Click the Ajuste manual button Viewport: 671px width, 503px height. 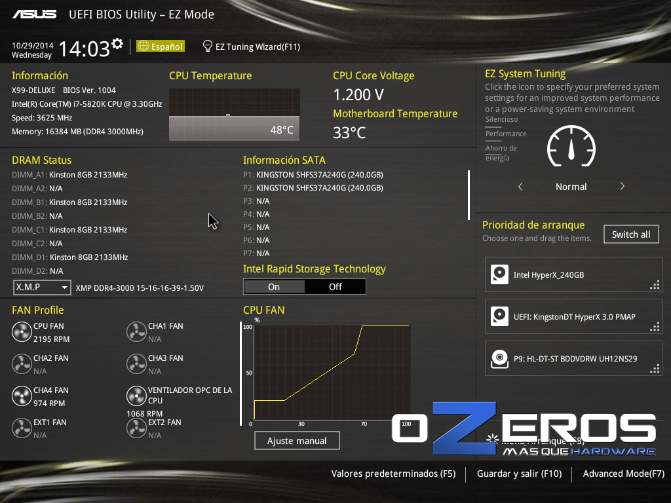tap(297, 441)
